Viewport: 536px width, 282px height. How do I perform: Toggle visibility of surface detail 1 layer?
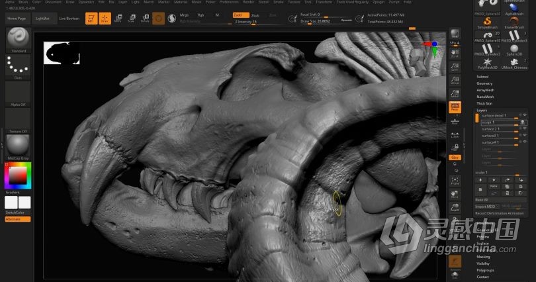tap(525, 115)
